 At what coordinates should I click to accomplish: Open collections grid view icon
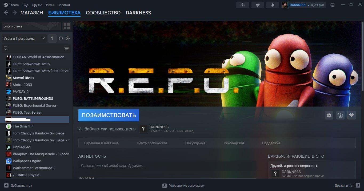pos(66,26)
